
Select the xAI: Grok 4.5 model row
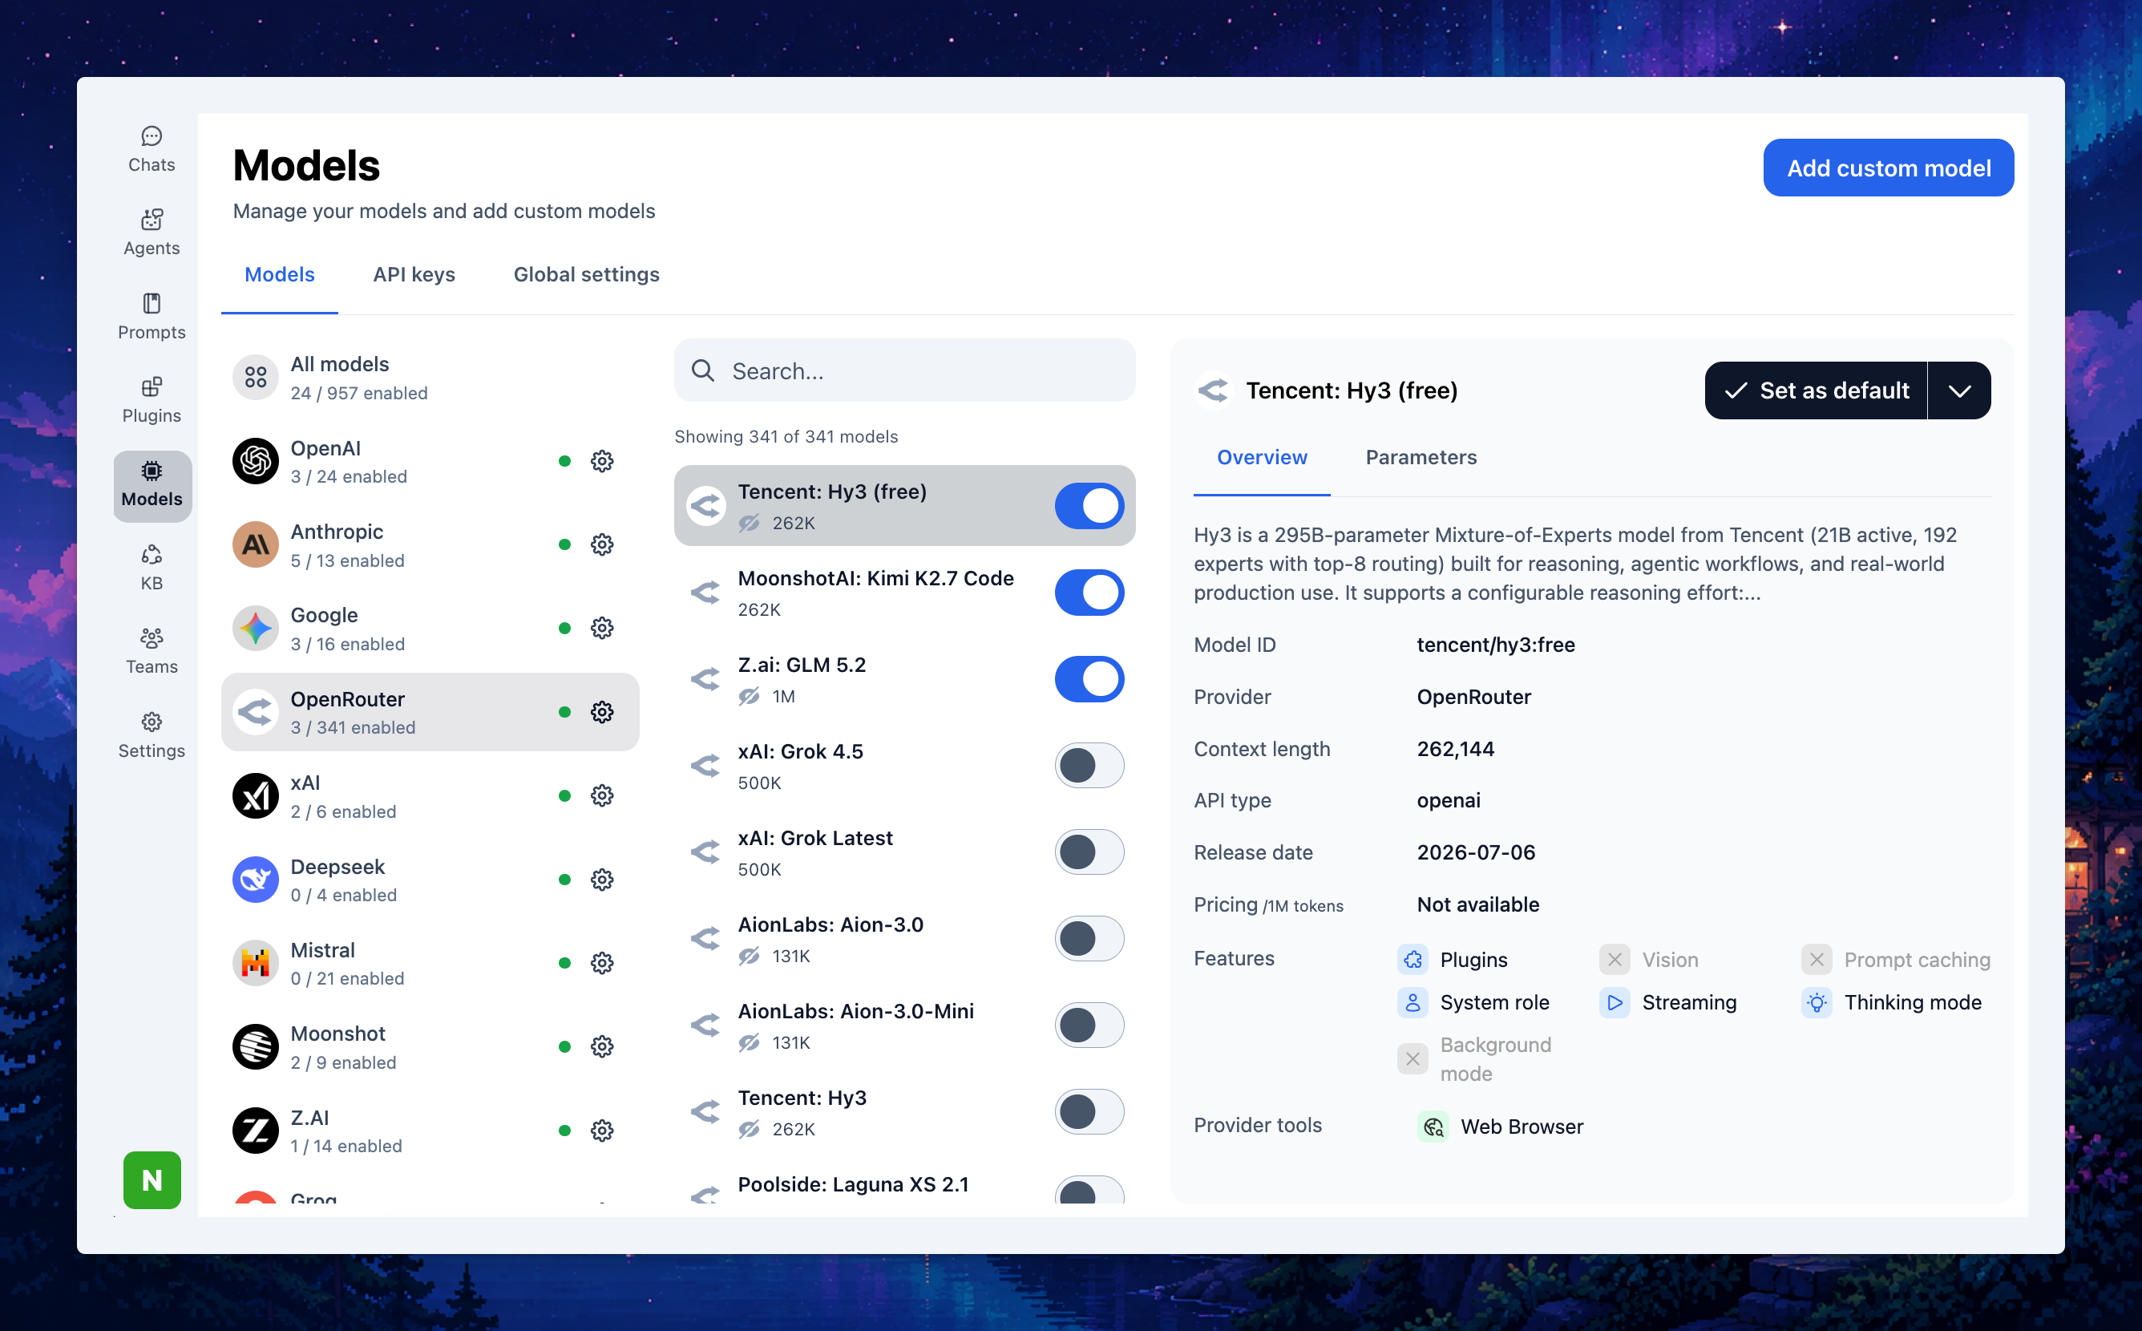(x=905, y=766)
